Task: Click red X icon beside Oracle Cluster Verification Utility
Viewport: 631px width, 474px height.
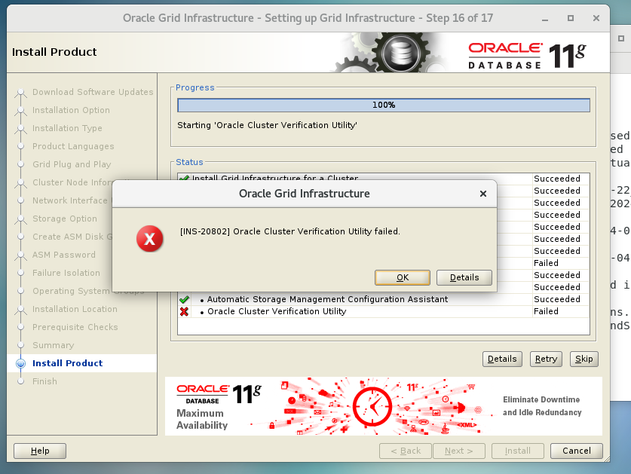Action: point(184,311)
